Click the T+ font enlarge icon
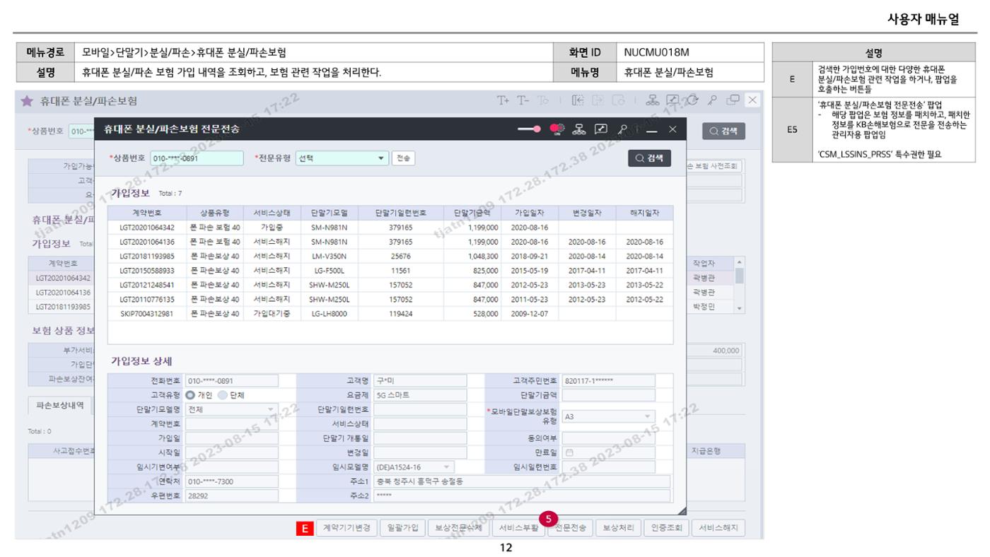Screen dimensions: 990x557 tap(504, 101)
